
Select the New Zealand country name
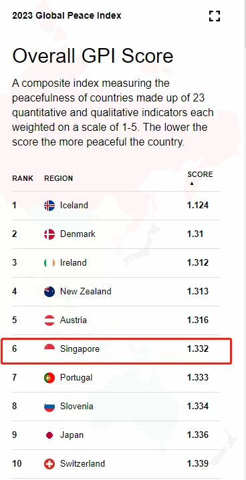point(86,291)
